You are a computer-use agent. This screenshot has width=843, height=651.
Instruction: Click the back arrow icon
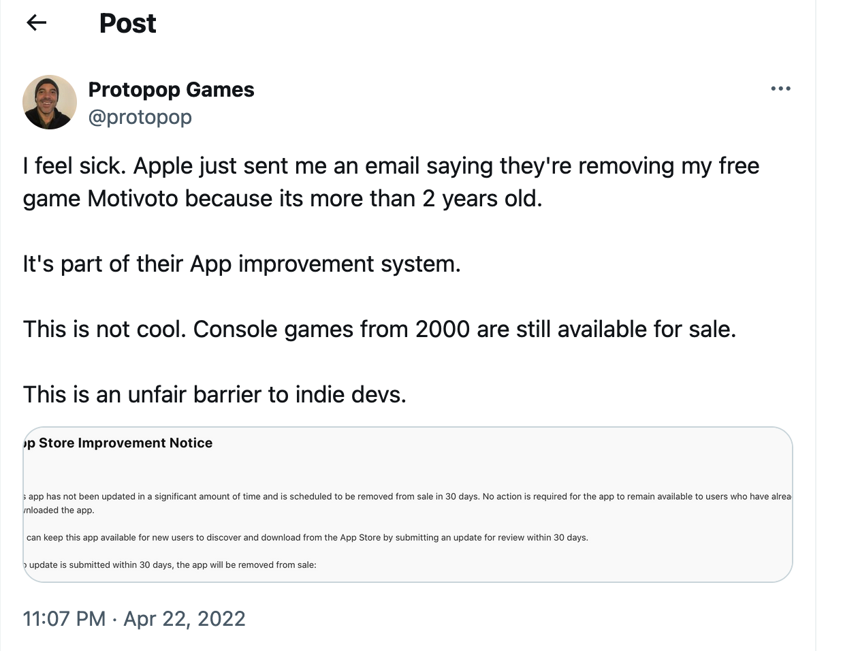[37, 23]
